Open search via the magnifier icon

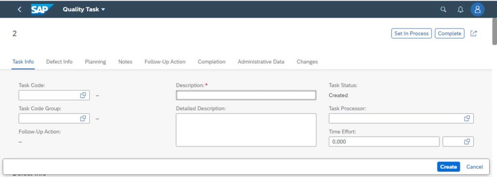pyautogui.click(x=444, y=10)
